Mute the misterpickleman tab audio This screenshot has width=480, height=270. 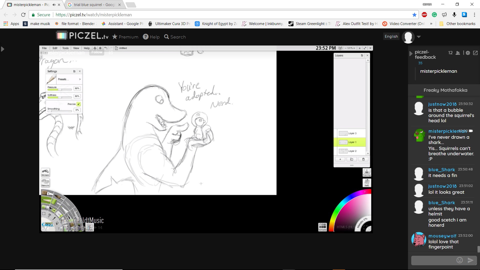[x=54, y=4]
